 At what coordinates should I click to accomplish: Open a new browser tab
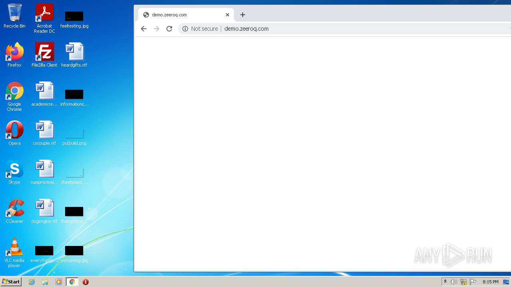(242, 15)
